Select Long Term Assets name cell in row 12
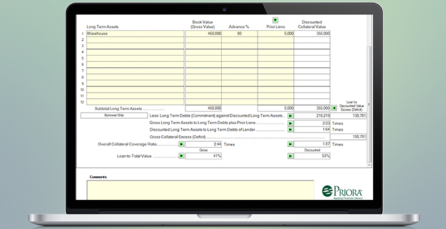446x229 pixels. [135, 102]
